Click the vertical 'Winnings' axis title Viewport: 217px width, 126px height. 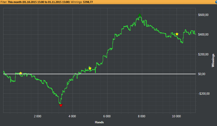(x=213, y=61)
